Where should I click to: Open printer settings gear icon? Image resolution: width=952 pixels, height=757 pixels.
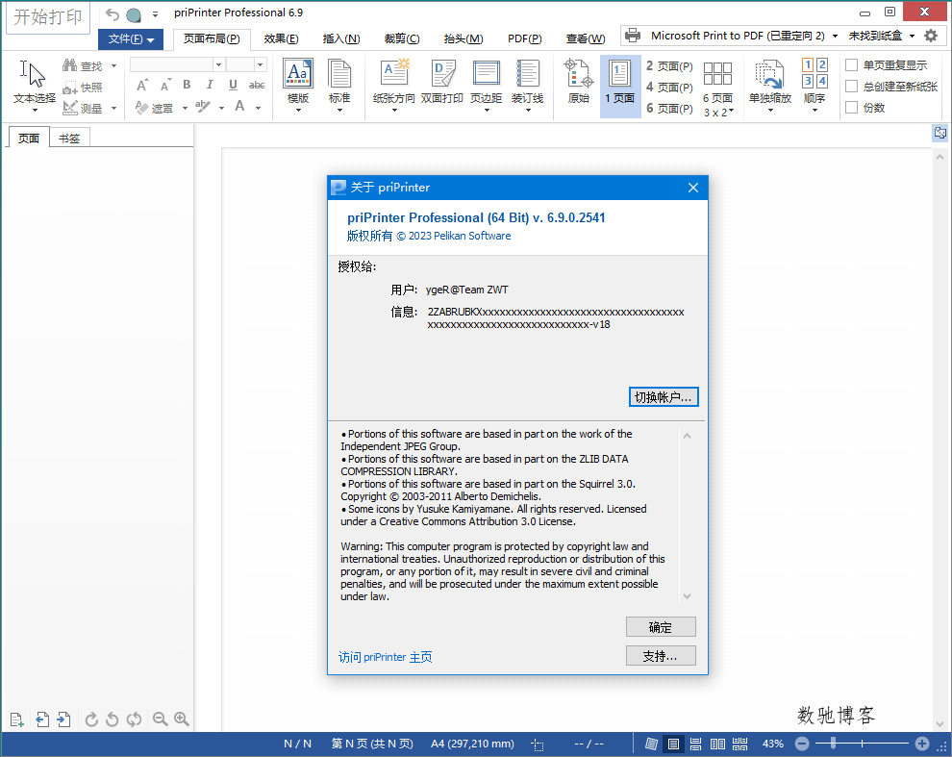tap(931, 36)
